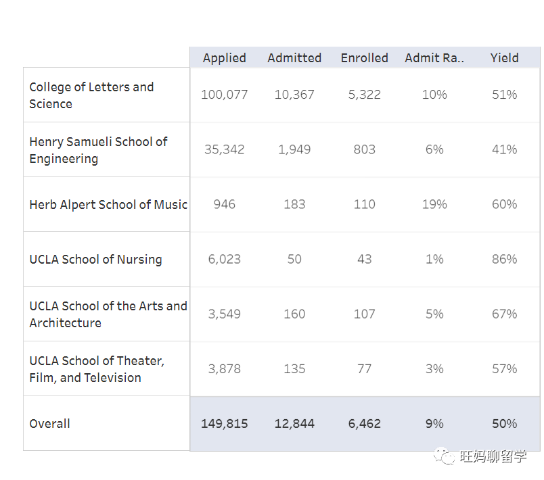Click the Applied column header

click(x=225, y=58)
